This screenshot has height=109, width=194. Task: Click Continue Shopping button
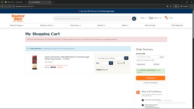150,83
